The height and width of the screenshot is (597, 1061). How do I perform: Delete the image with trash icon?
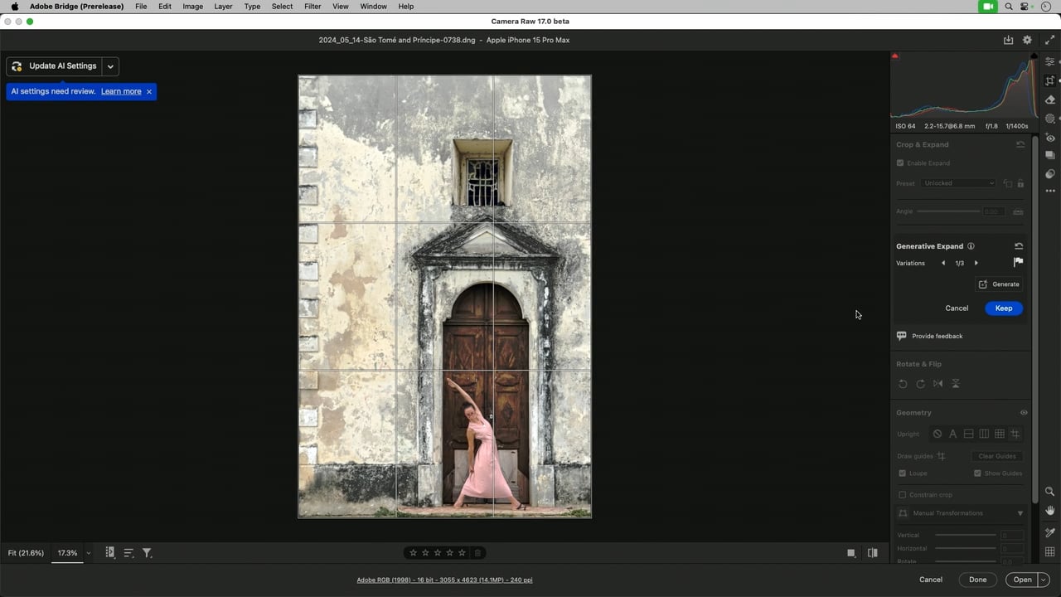point(477,553)
